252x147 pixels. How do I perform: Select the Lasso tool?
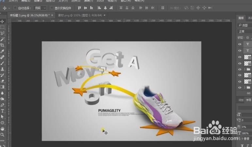tap(2, 33)
